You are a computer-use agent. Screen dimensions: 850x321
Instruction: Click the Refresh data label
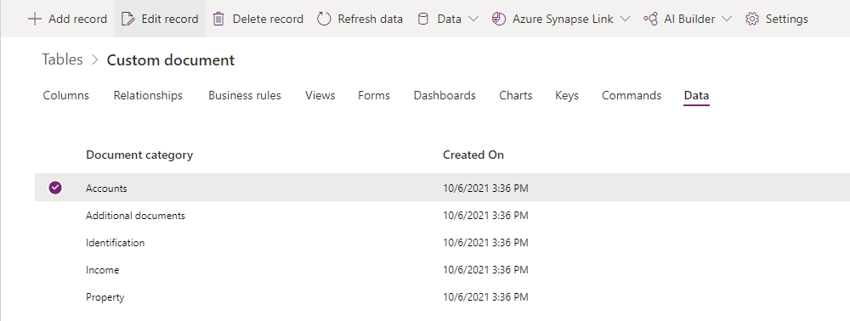point(371,19)
